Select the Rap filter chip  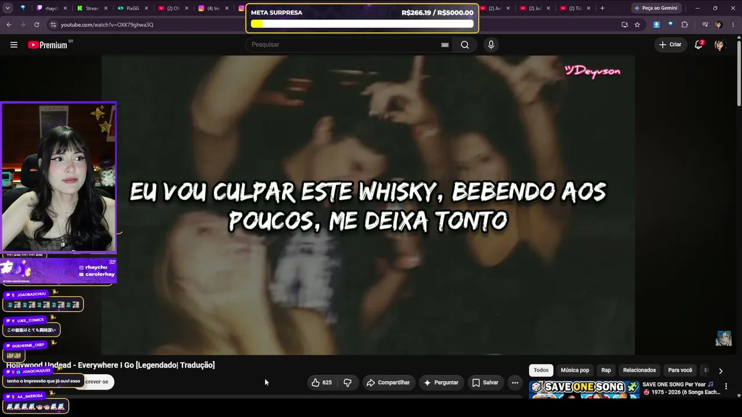click(x=606, y=371)
